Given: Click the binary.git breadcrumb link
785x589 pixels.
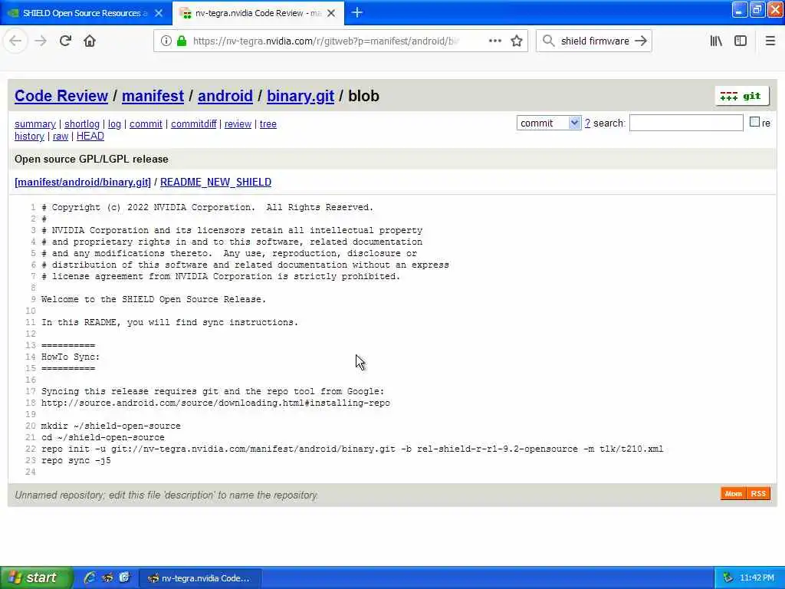Looking at the screenshot, I should [301, 96].
